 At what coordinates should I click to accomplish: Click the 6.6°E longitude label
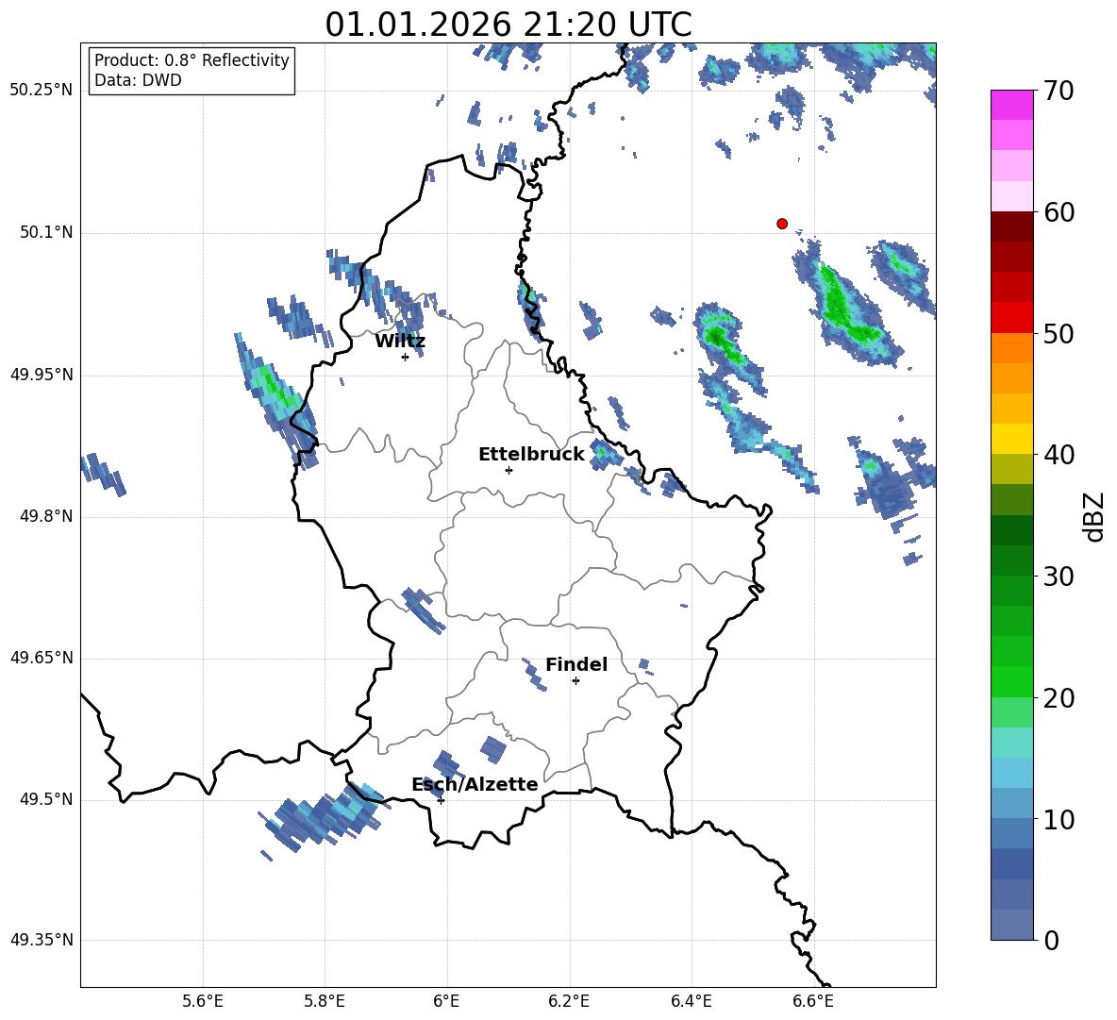(x=813, y=1001)
